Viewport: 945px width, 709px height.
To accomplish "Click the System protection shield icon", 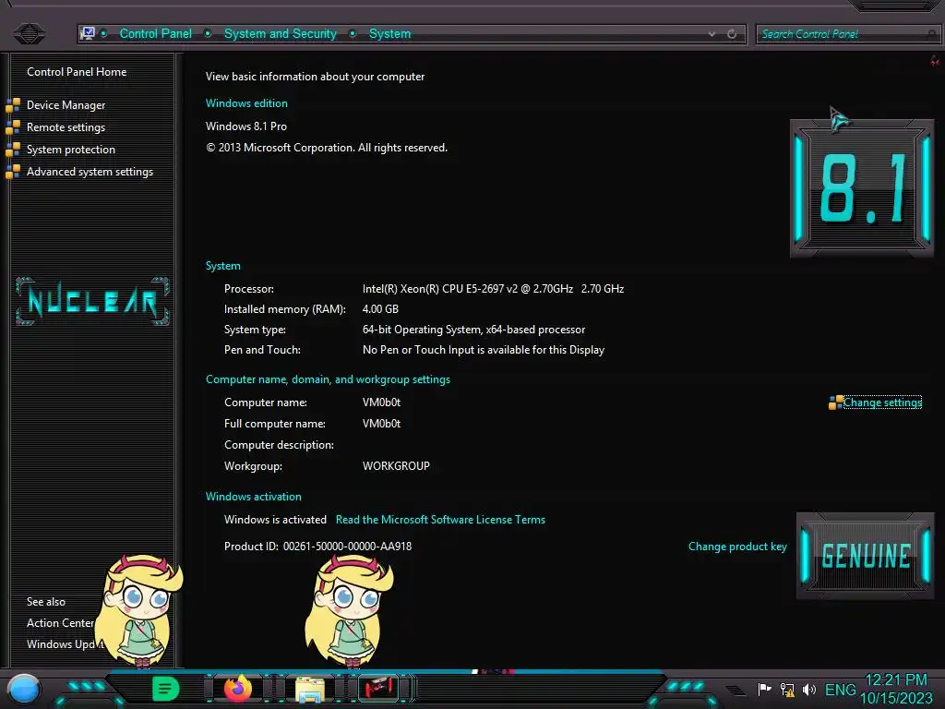I will coord(13,150).
